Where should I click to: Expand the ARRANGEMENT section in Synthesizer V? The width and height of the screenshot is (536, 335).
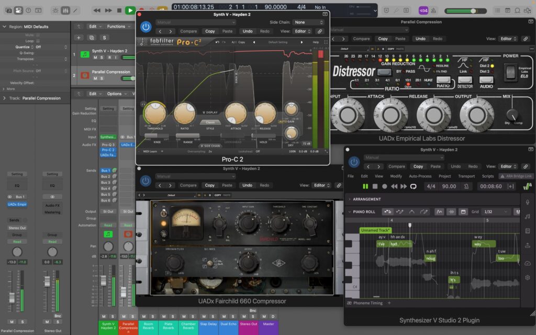[x=349, y=199]
